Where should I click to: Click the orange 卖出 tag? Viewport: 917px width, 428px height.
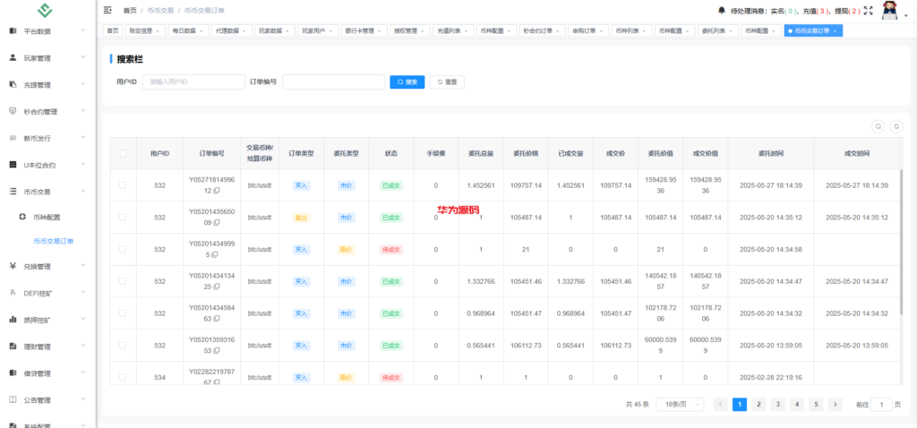tap(301, 218)
